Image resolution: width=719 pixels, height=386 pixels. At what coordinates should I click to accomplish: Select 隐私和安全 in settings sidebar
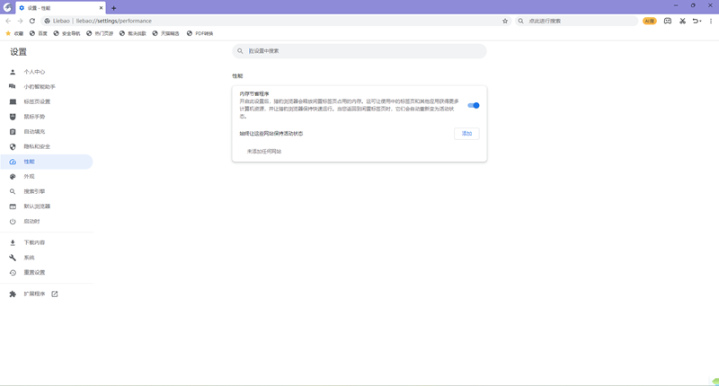[x=37, y=146]
